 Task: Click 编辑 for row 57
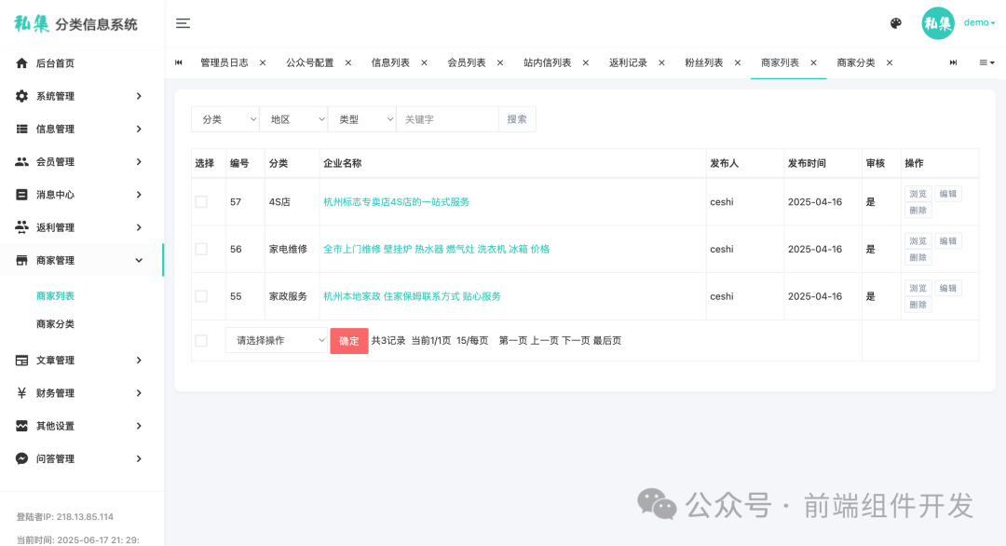point(947,194)
